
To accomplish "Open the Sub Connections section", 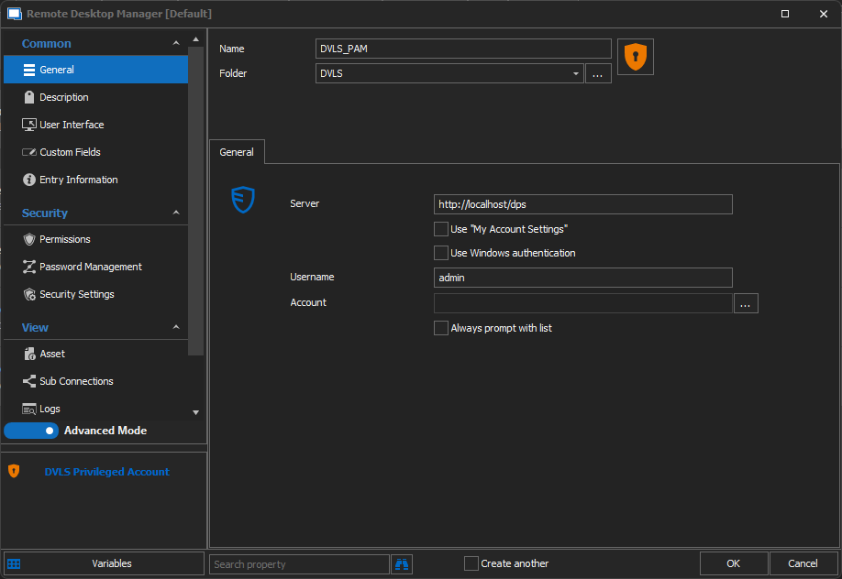I will point(76,381).
